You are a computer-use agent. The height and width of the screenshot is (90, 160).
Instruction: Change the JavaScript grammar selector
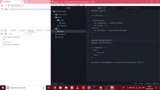coord(148,83)
